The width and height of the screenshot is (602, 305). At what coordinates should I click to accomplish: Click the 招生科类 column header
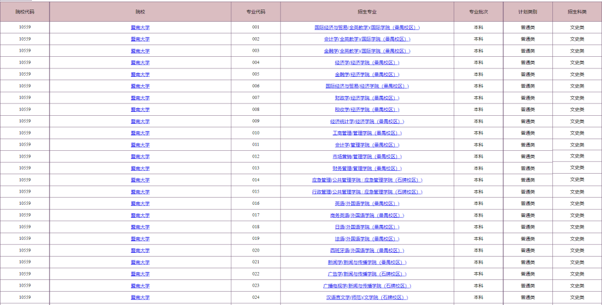(x=577, y=12)
